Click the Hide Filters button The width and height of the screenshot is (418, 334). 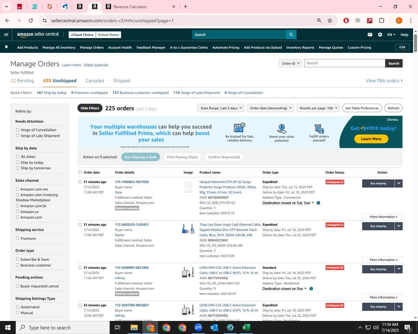(x=90, y=108)
